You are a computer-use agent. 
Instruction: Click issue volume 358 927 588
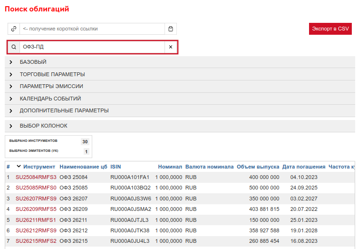point(264,230)
